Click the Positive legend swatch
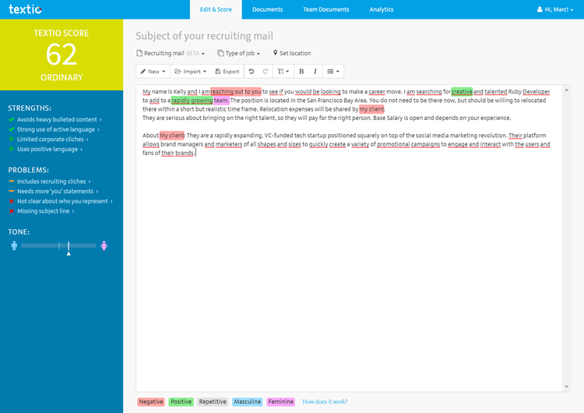 pyautogui.click(x=181, y=402)
